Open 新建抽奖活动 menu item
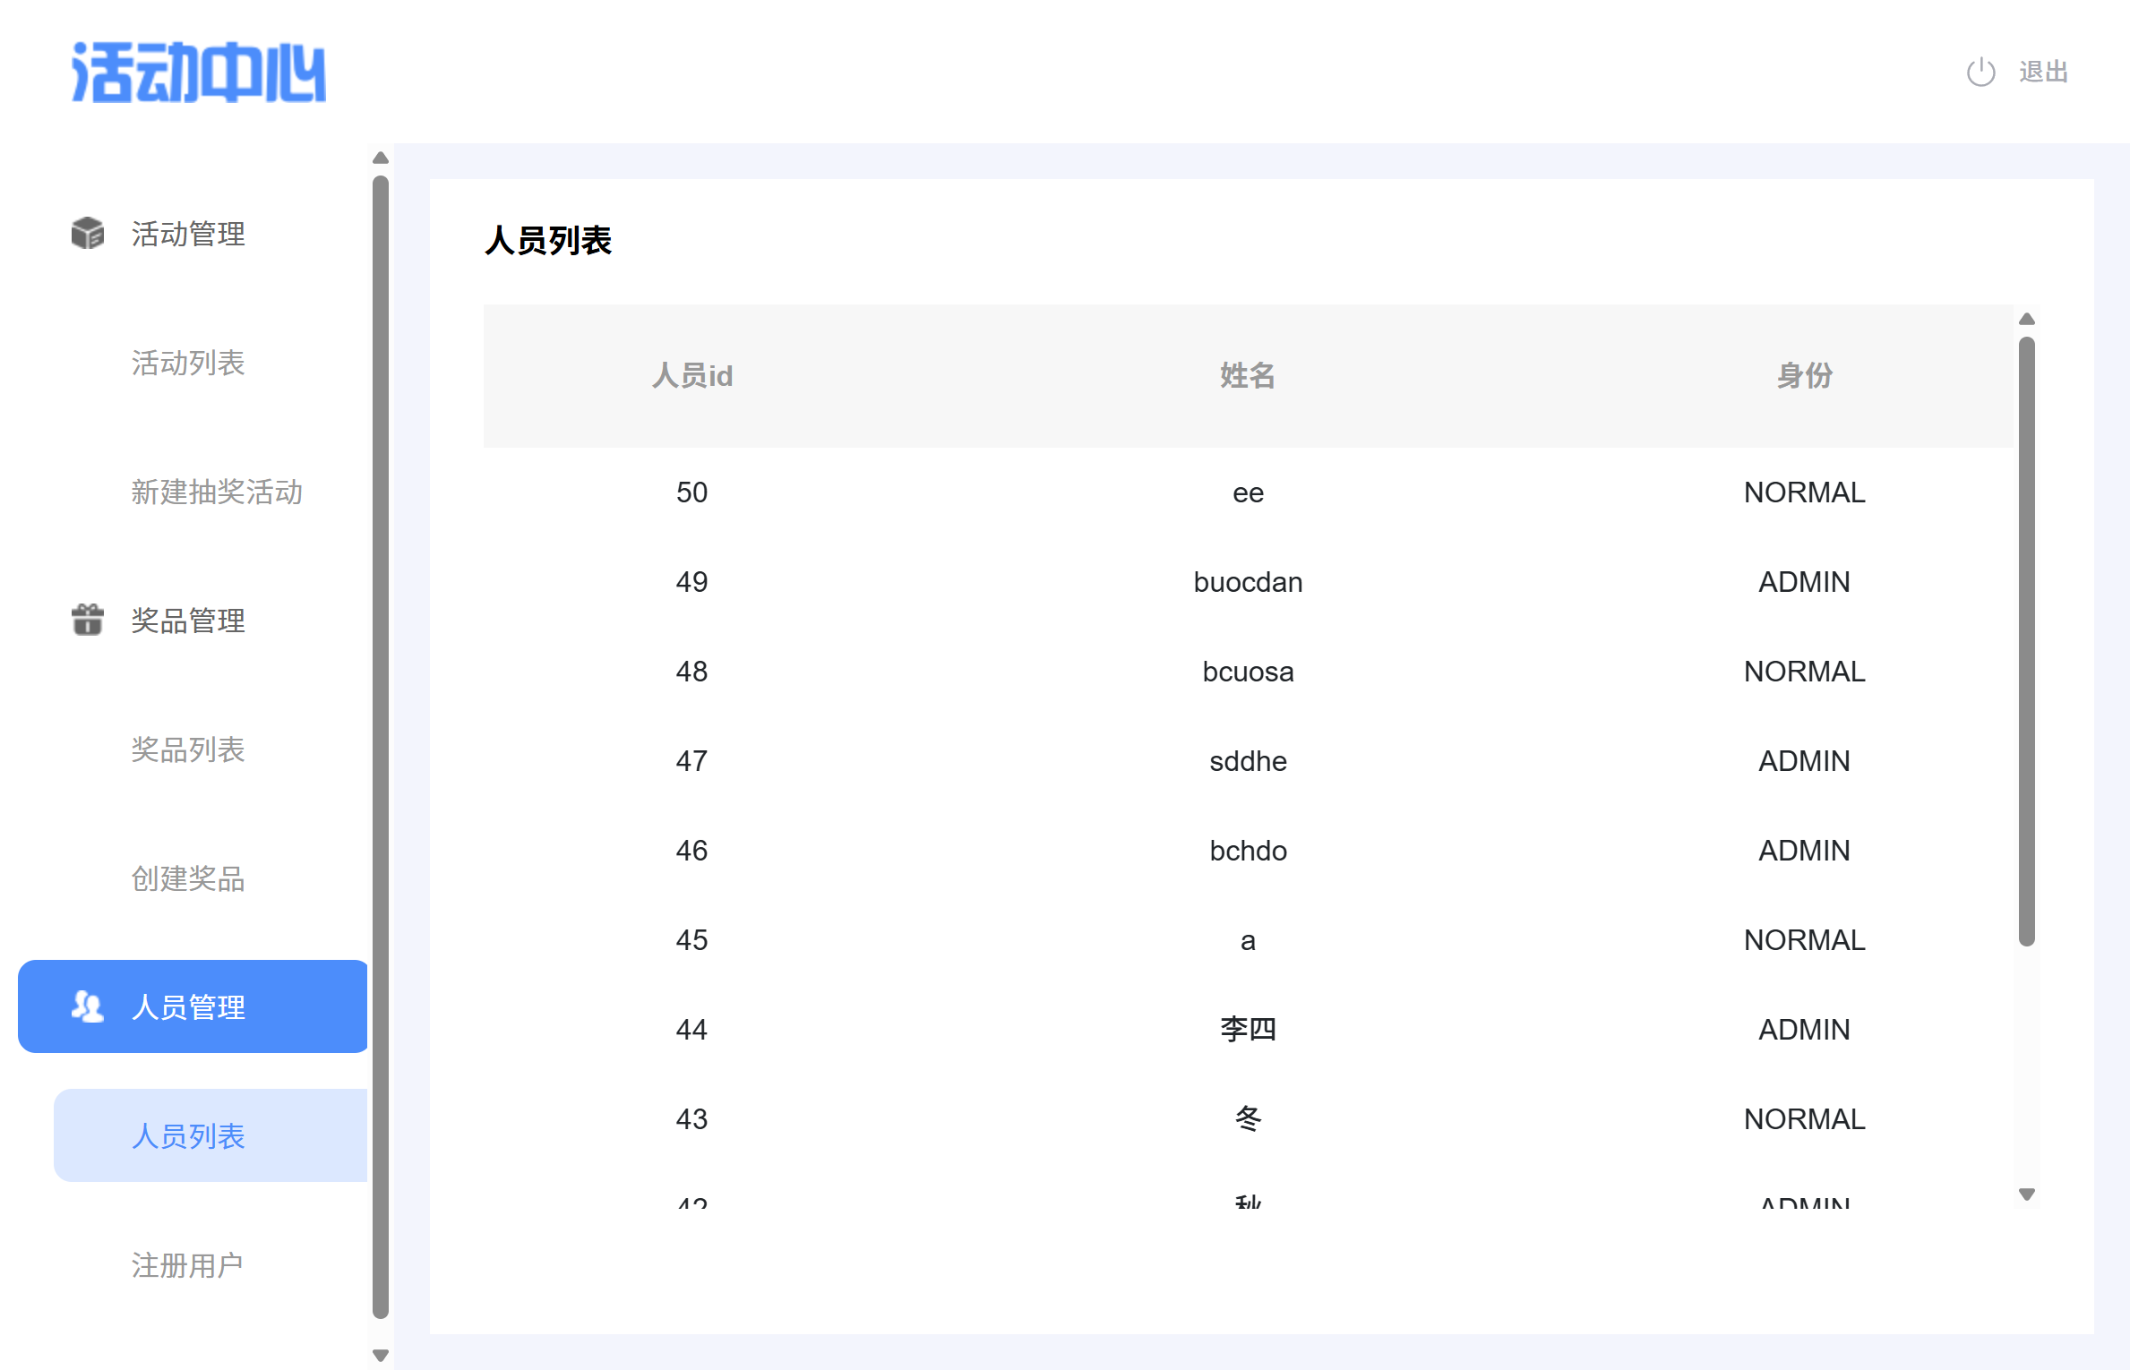2130x1370 pixels. click(x=217, y=492)
